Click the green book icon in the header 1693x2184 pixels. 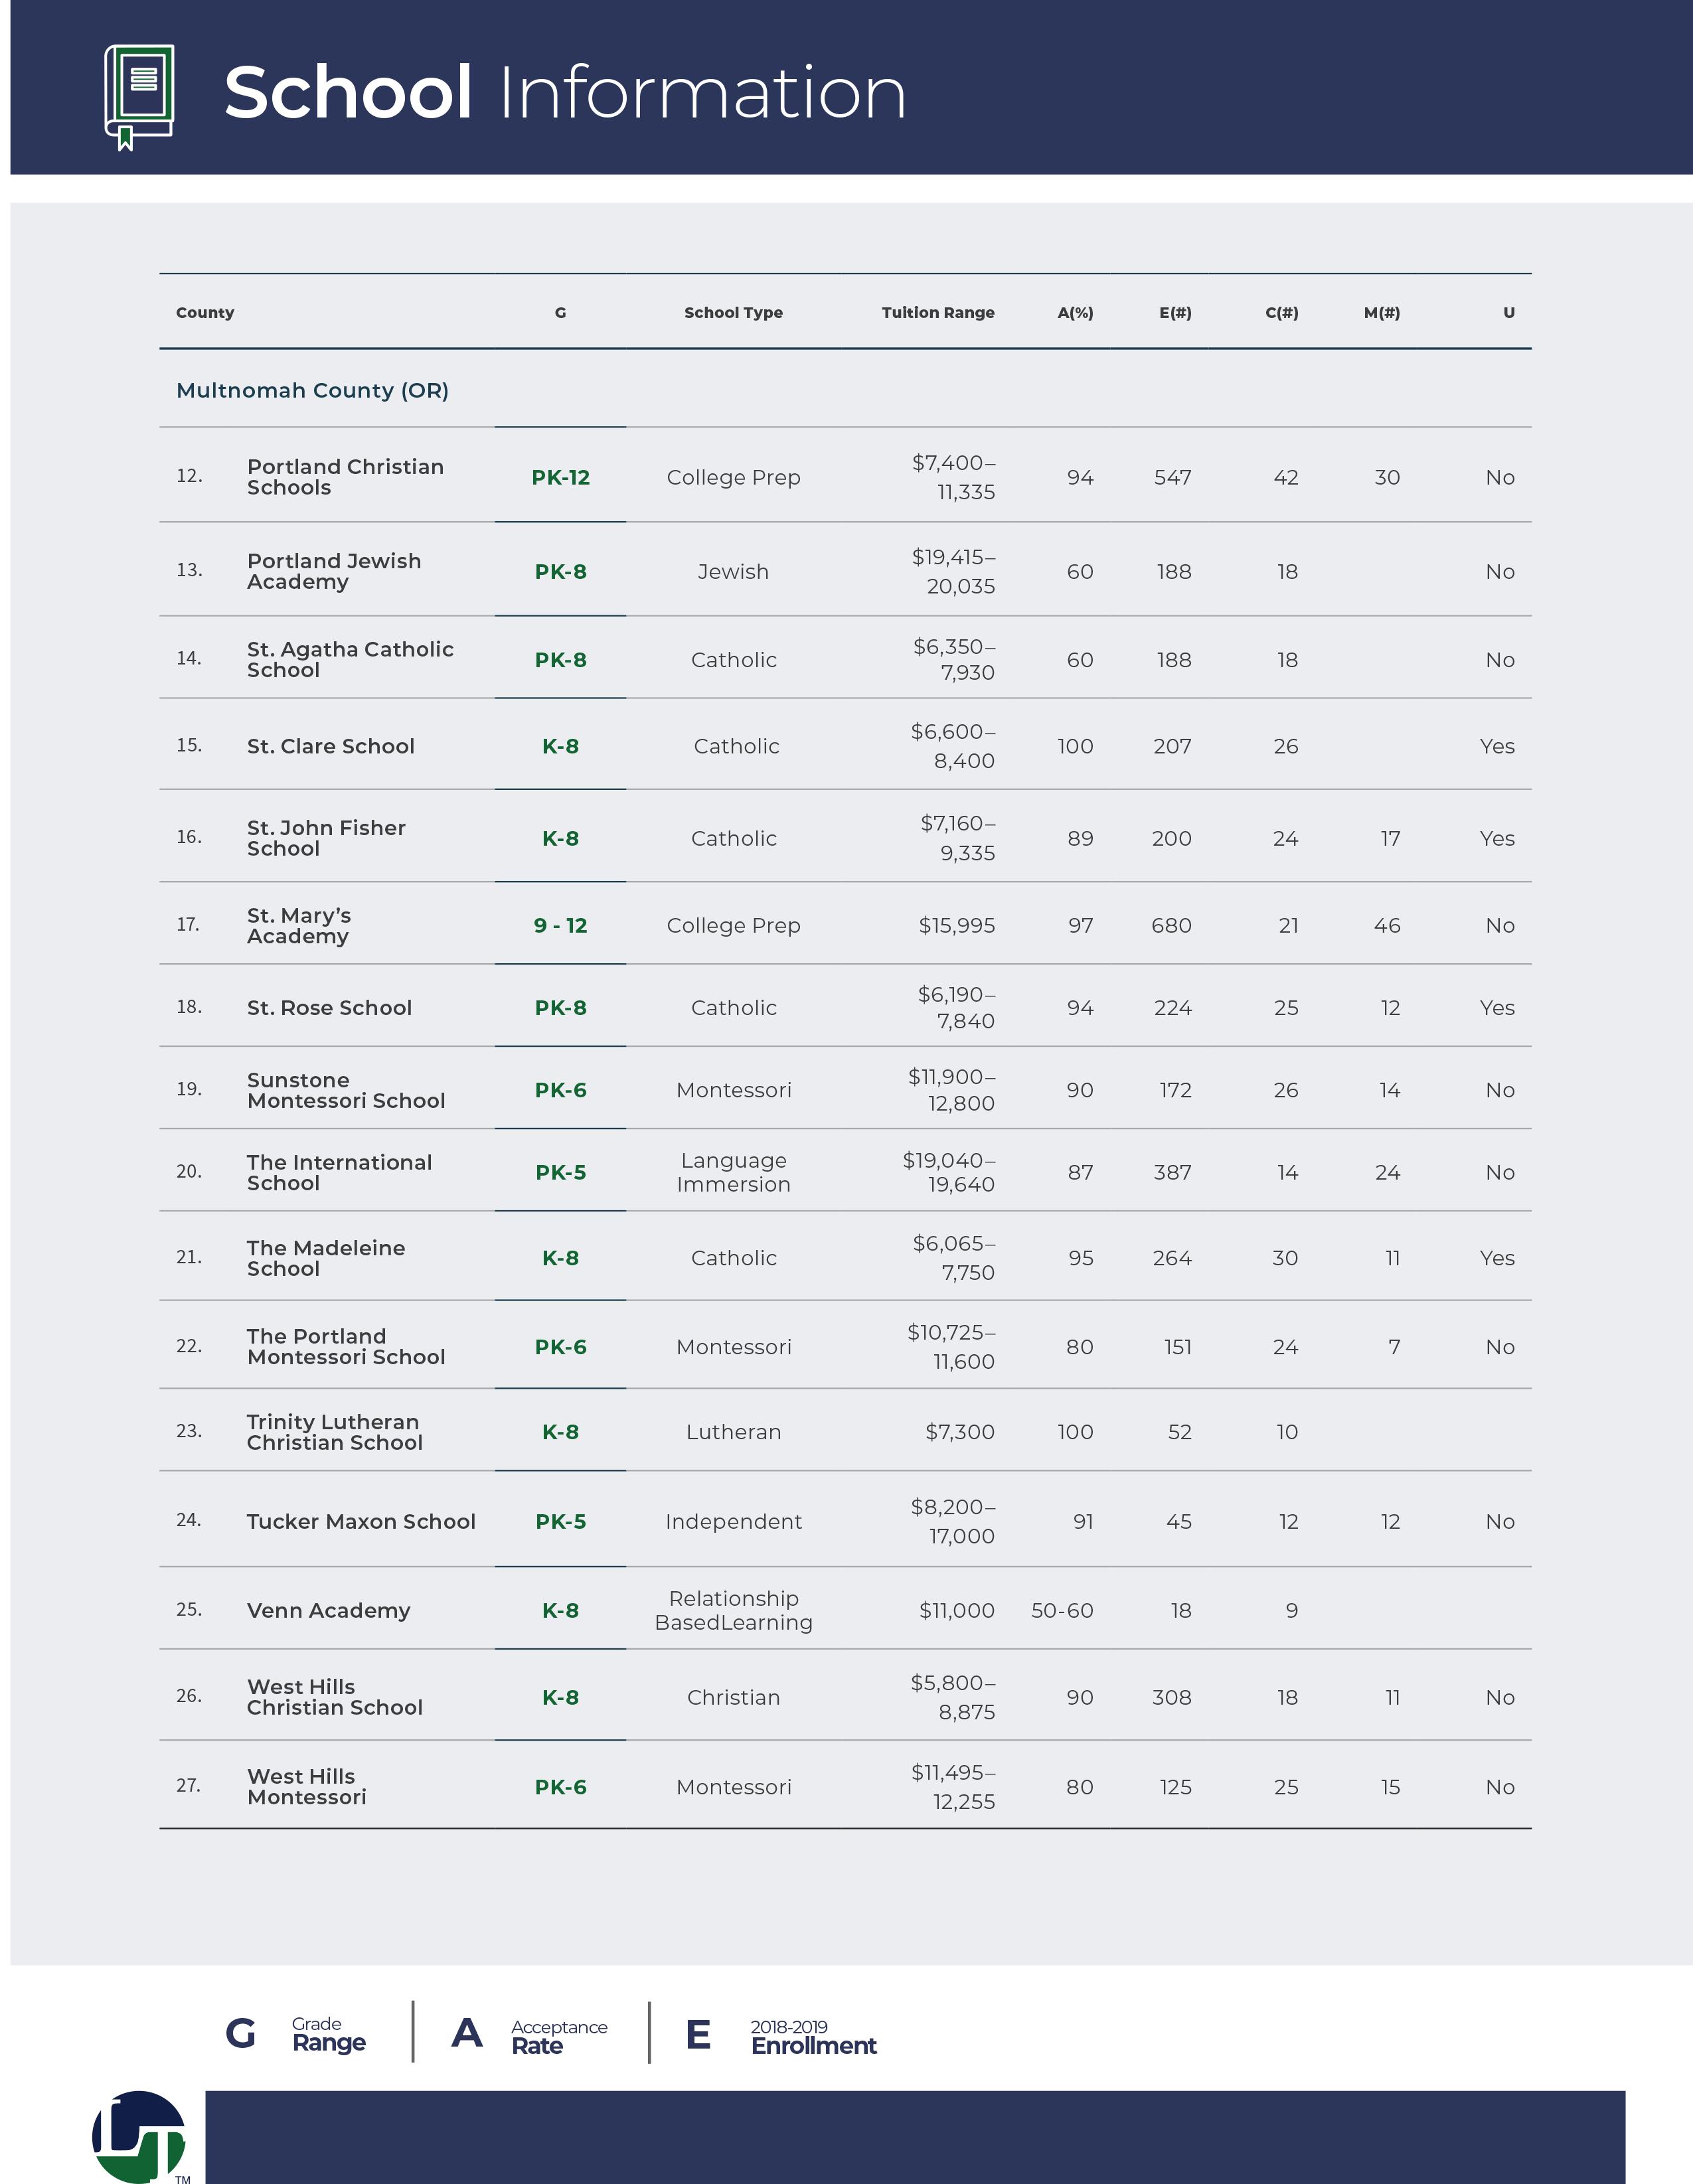click(139, 96)
